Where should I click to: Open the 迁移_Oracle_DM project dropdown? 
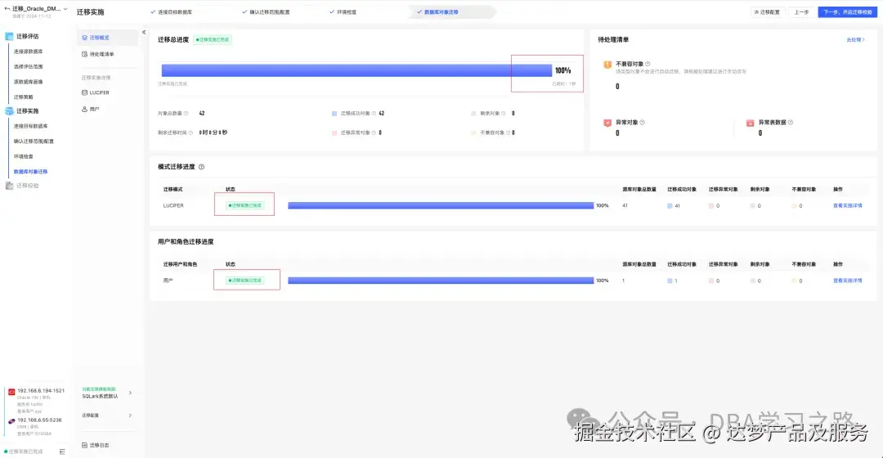click(x=65, y=8)
